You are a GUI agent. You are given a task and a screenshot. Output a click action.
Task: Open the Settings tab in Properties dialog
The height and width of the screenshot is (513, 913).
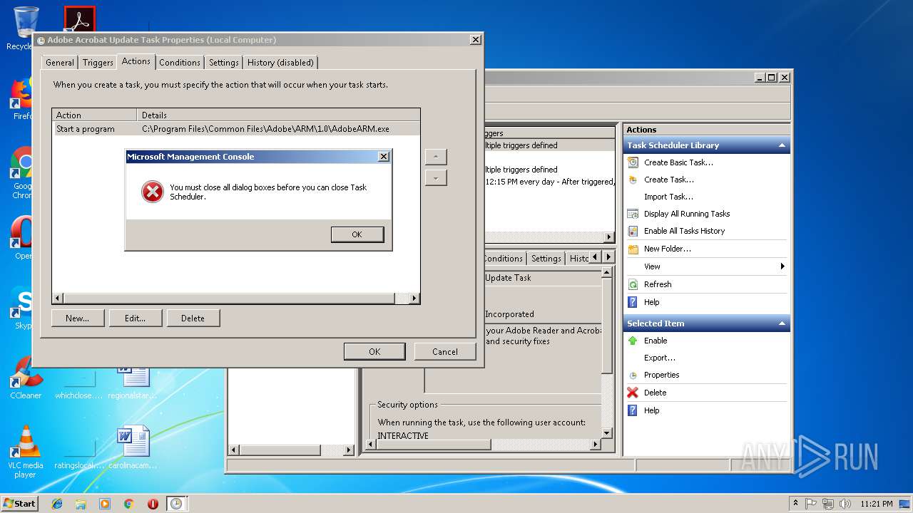pyautogui.click(x=224, y=63)
